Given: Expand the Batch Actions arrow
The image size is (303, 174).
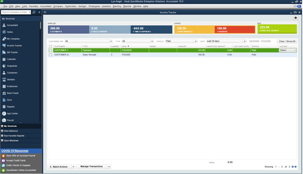Looking at the screenshot, I should [73, 167].
